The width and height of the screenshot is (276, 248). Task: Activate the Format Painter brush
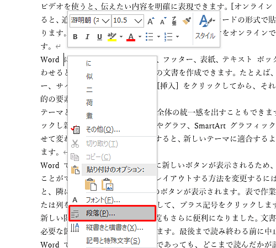[187, 21]
